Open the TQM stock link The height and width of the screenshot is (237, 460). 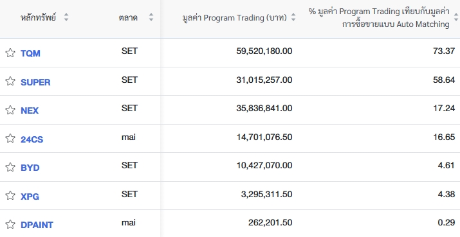coord(30,53)
